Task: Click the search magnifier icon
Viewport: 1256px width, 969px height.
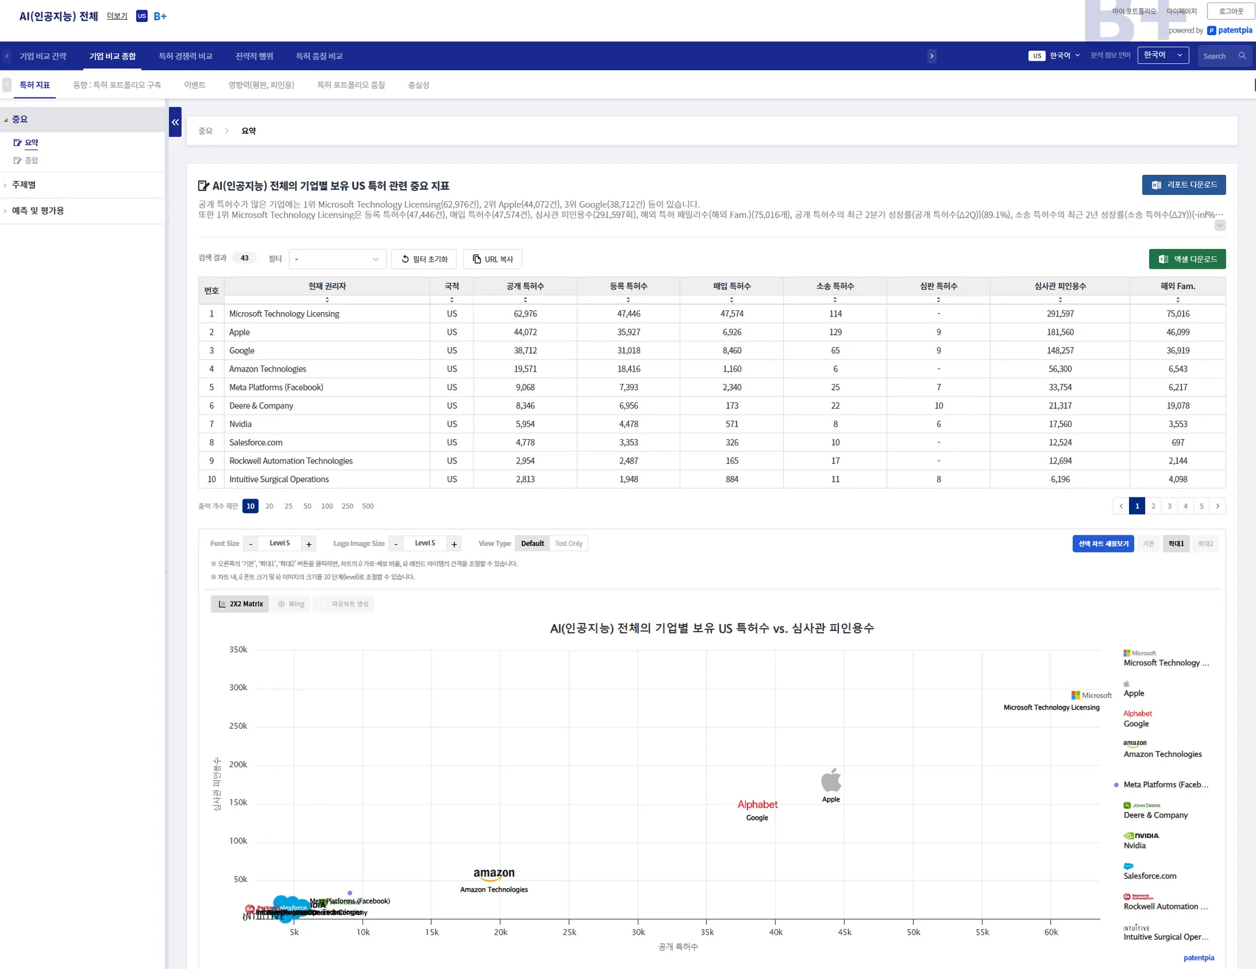Action: (x=1242, y=56)
